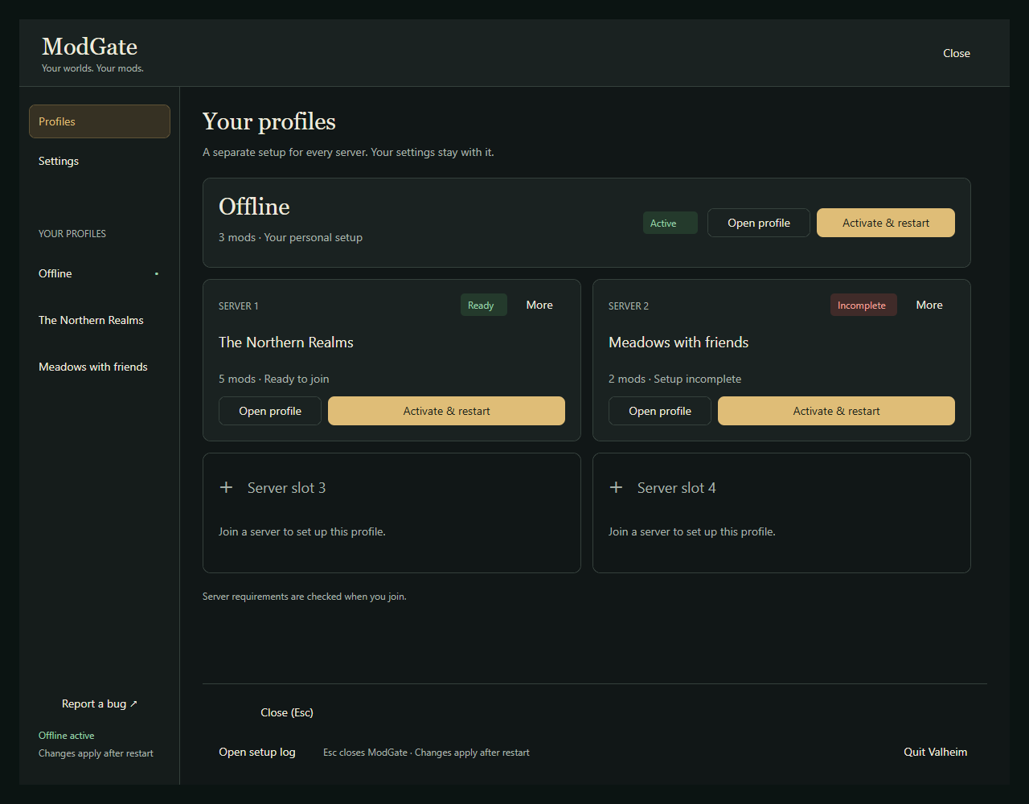Open the Profiles section in sidebar

[100, 121]
